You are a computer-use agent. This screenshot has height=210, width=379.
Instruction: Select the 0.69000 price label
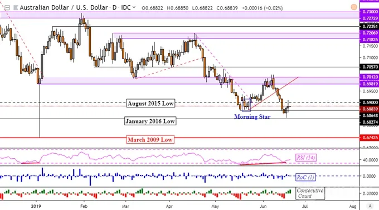pyautogui.click(x=369, y=102)
